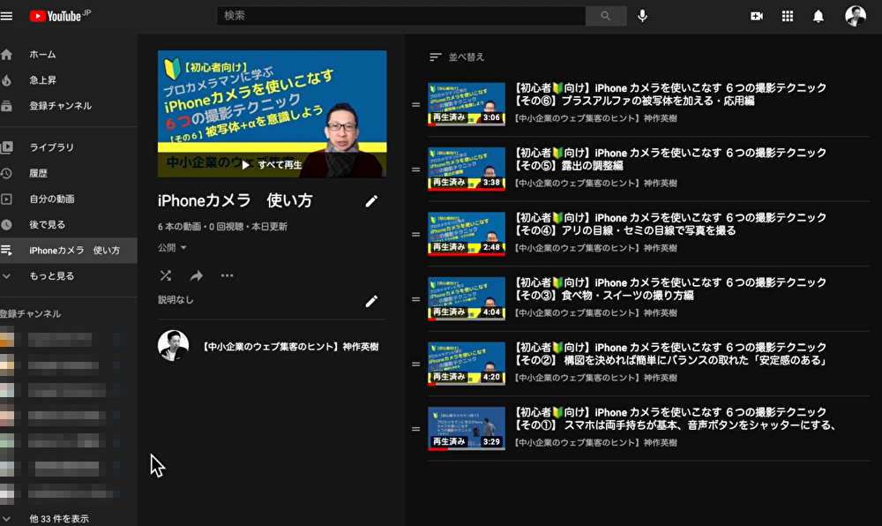The image size is (882, 526).
Task: Grab the drag handle for video その④
Action: coord(415,235)
